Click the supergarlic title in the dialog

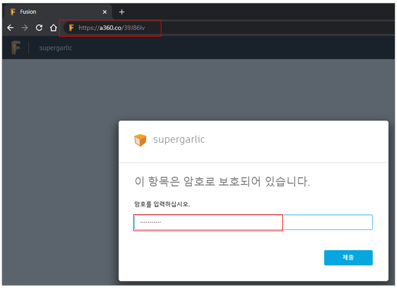179,139
